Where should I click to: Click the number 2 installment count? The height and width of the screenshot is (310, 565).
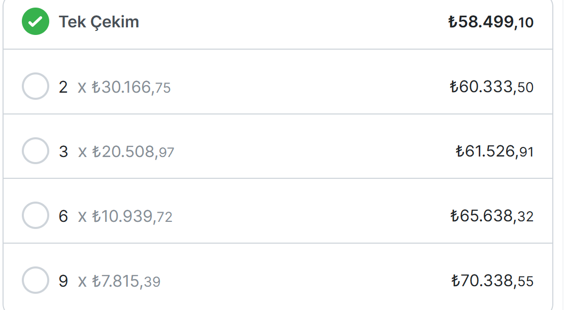click(63, 87)
